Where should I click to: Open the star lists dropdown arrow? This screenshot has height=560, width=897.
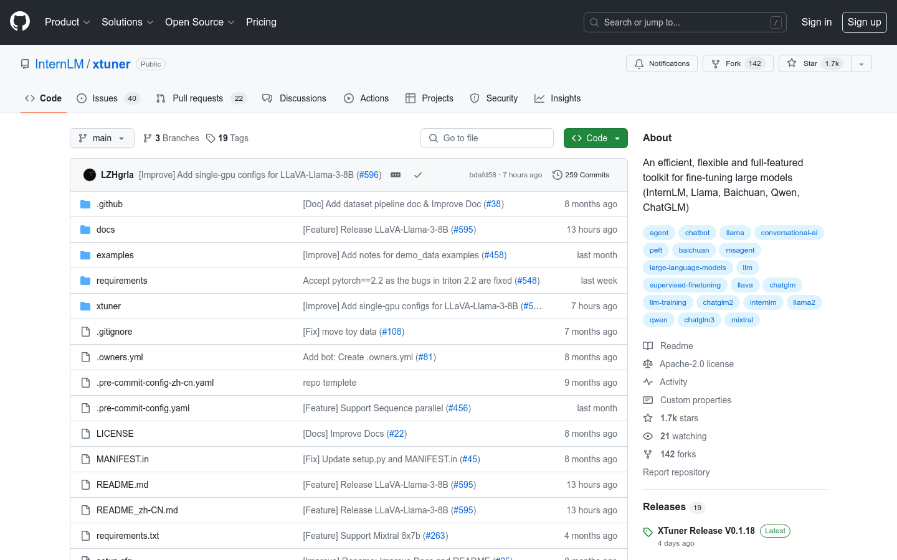pyautogui.click(x=861, y=63)
